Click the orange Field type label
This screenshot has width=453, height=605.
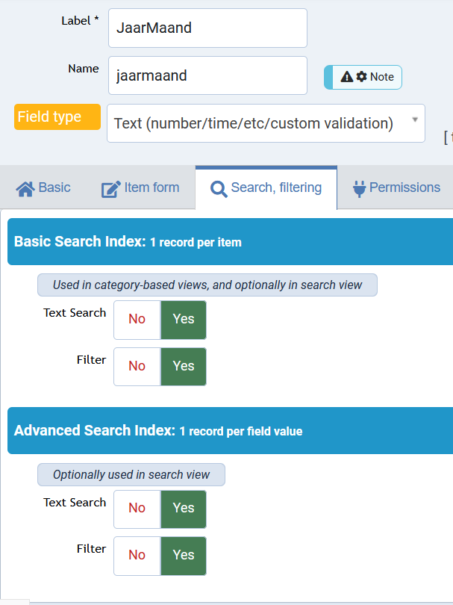(57, 117)
